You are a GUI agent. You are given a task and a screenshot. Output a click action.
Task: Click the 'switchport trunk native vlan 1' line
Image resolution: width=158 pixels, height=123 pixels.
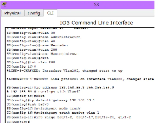(53, 113)
